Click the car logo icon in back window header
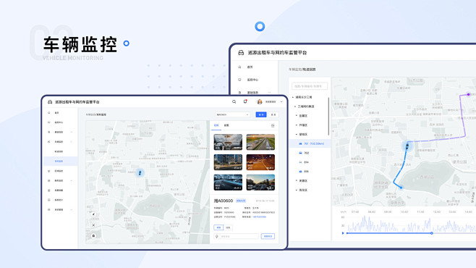Image resolution: width=476 pixels, height=268 pixels. (241, 53)
